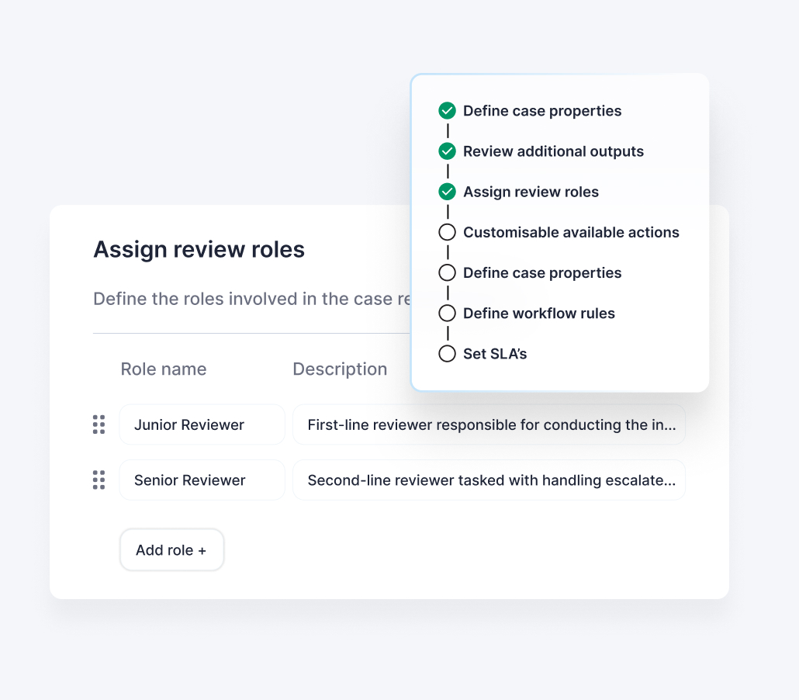The image size is (799, 700).
Task: Select the empty circle for Define case properties
Action: 447,273
